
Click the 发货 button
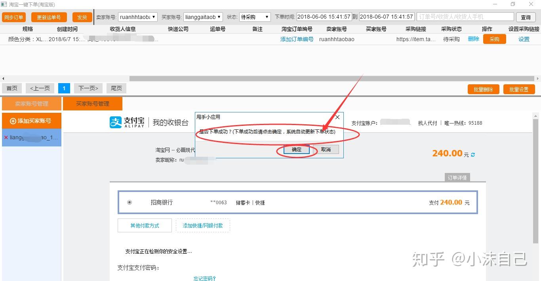pos(82,17)
